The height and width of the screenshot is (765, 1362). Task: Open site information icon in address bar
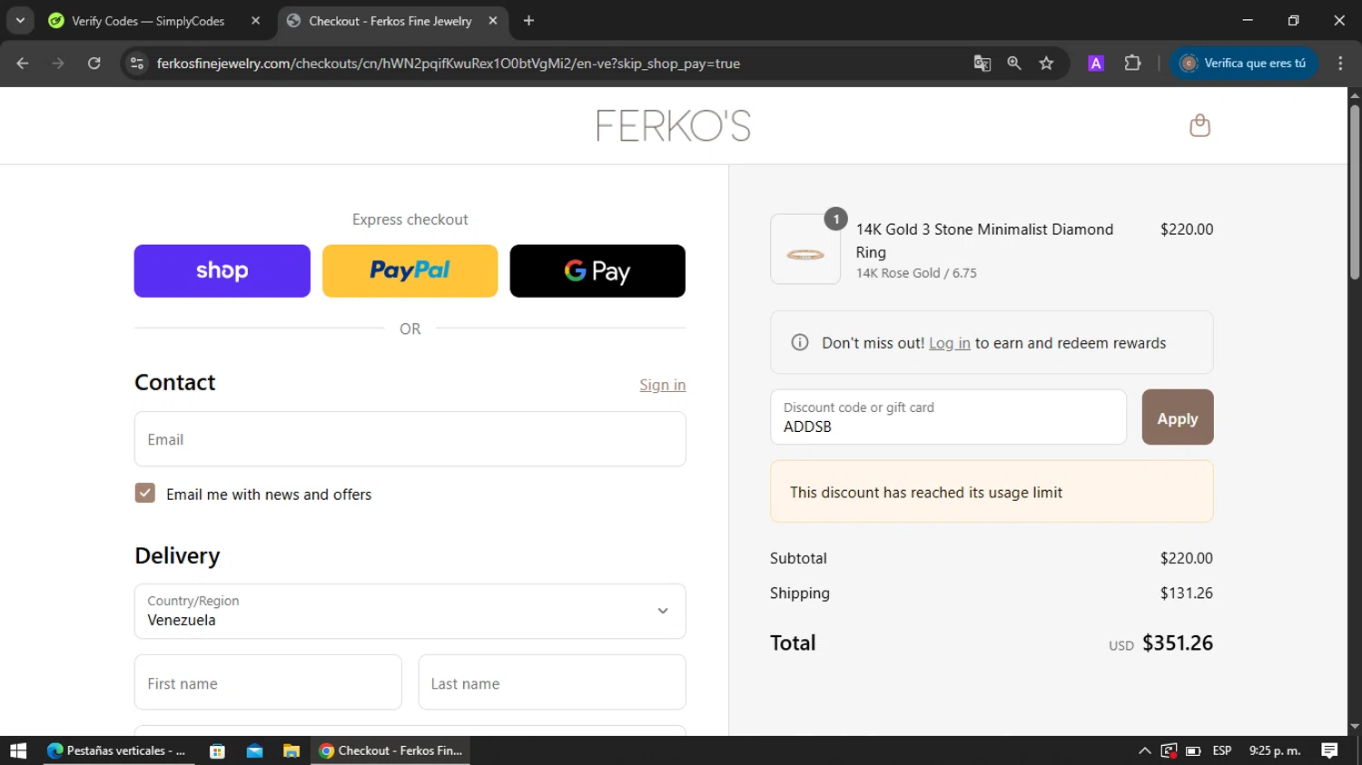(137, 64)
